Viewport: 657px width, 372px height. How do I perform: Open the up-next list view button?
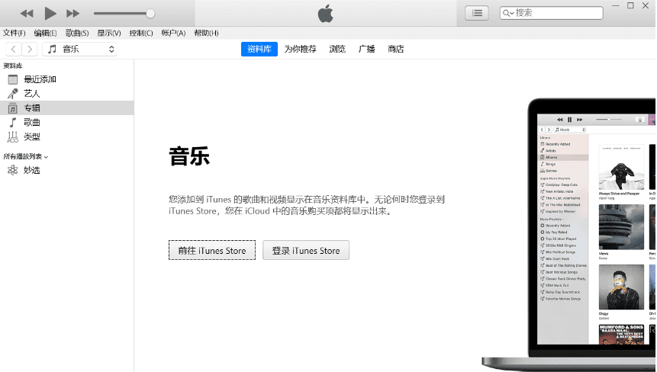[477, 13]
